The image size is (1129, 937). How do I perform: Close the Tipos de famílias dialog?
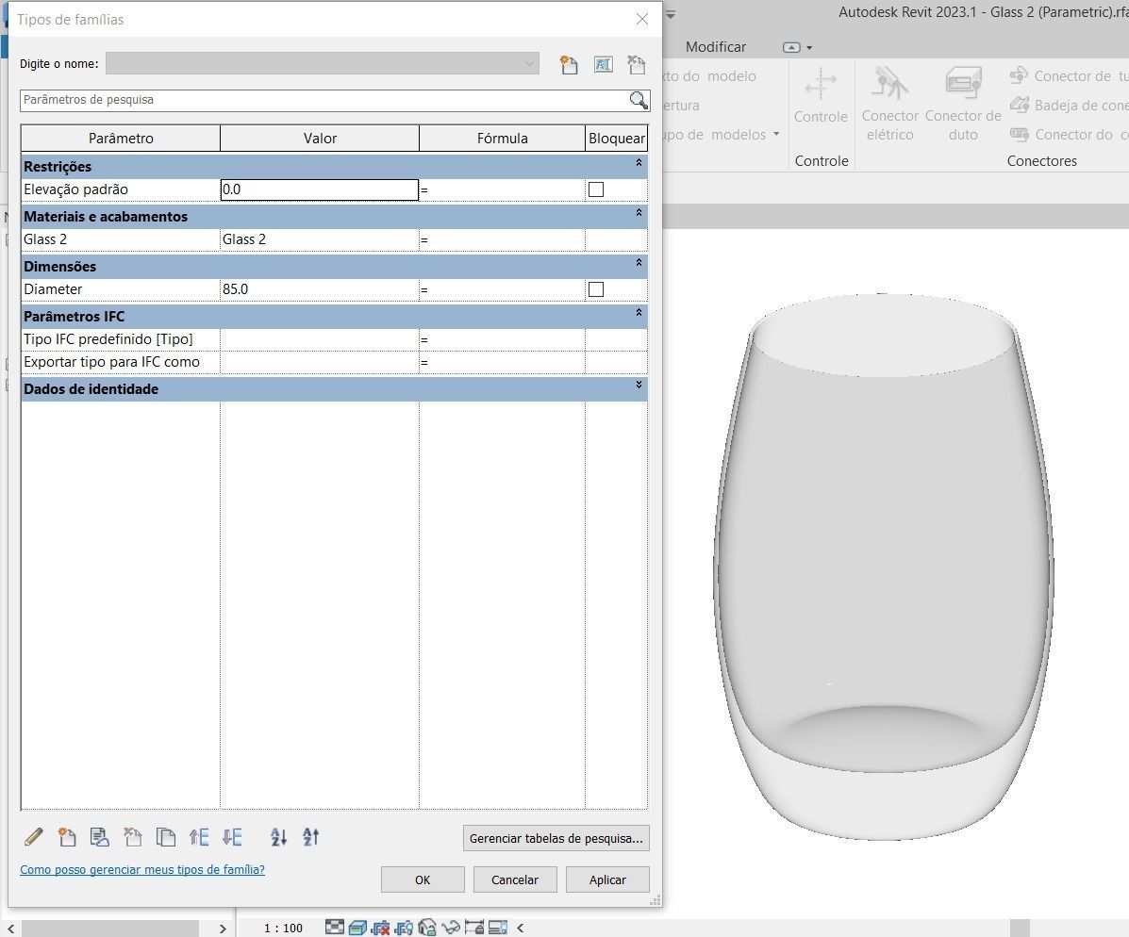[642, 20]
